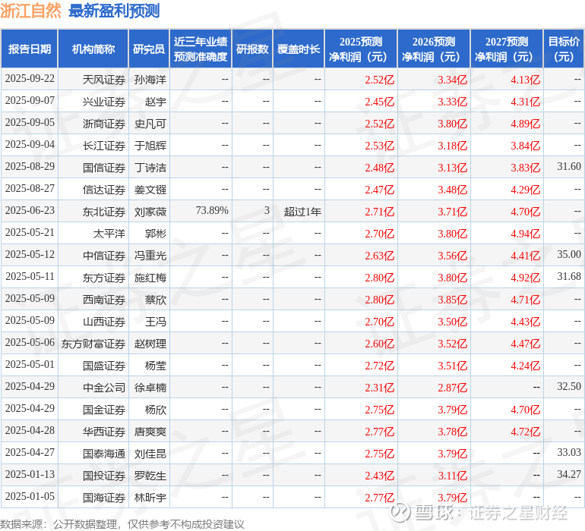Select researcher 赵宇
The image size is (585, 531).
pyautogui.click(x=156, y=102)
